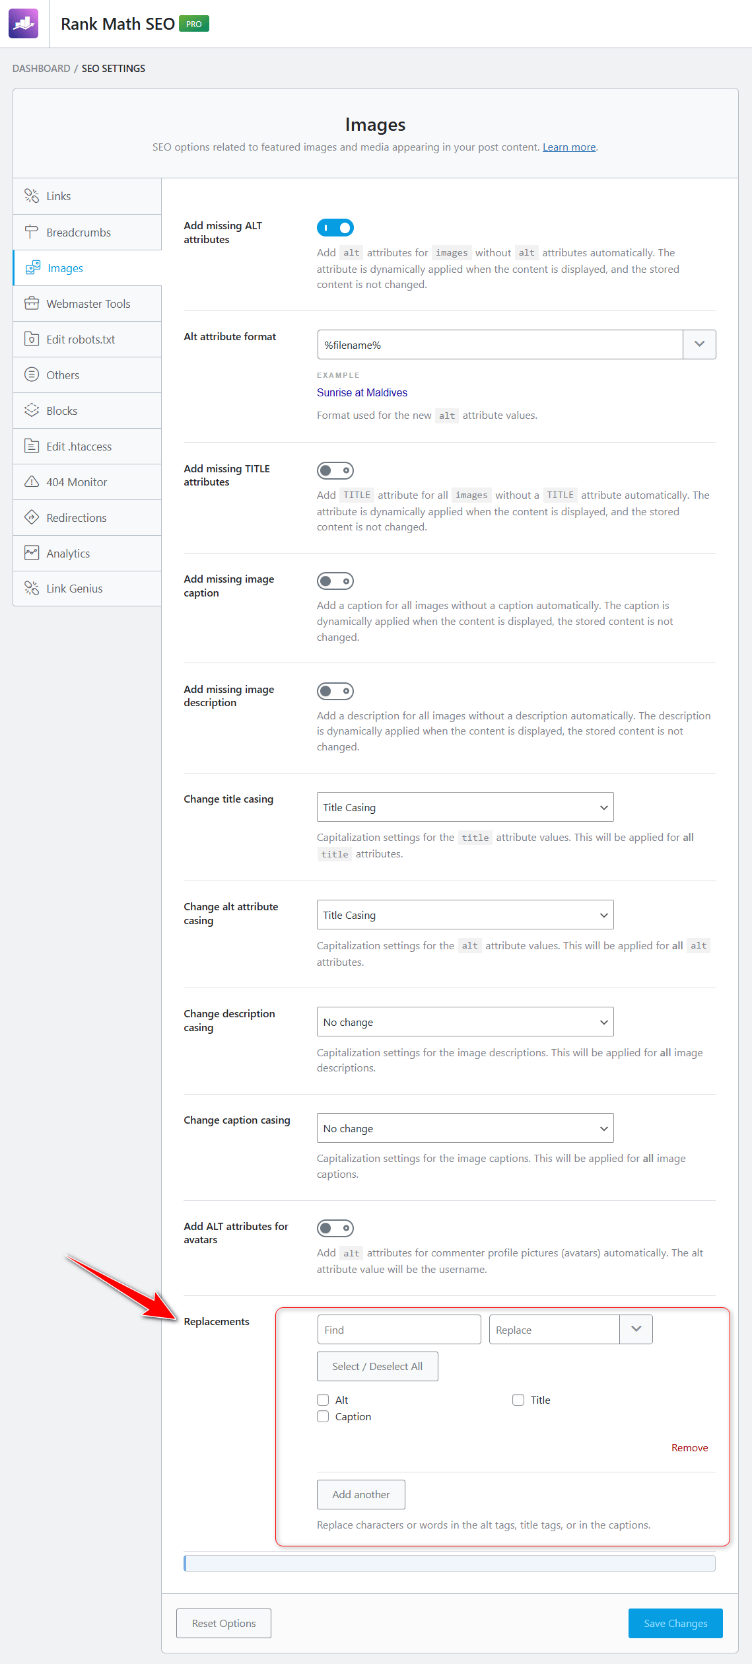Click the Redirections diamond icon
This screenshot has width=752, height=1664.
(32, 517)
